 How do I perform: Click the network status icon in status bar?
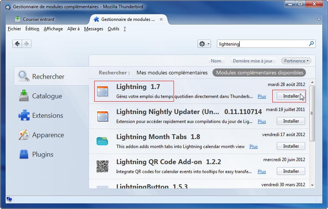(9, 199)
